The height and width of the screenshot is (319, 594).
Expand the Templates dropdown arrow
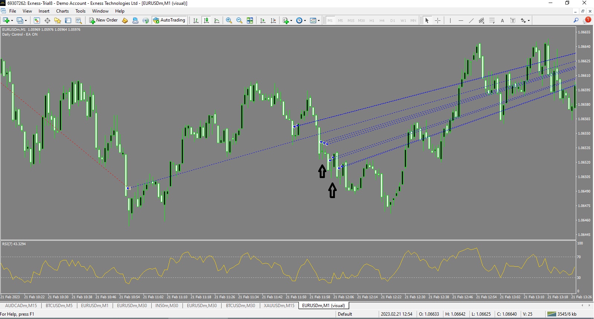point(319,20)
